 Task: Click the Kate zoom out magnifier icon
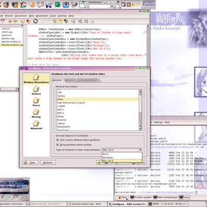(x=86, y=21)
